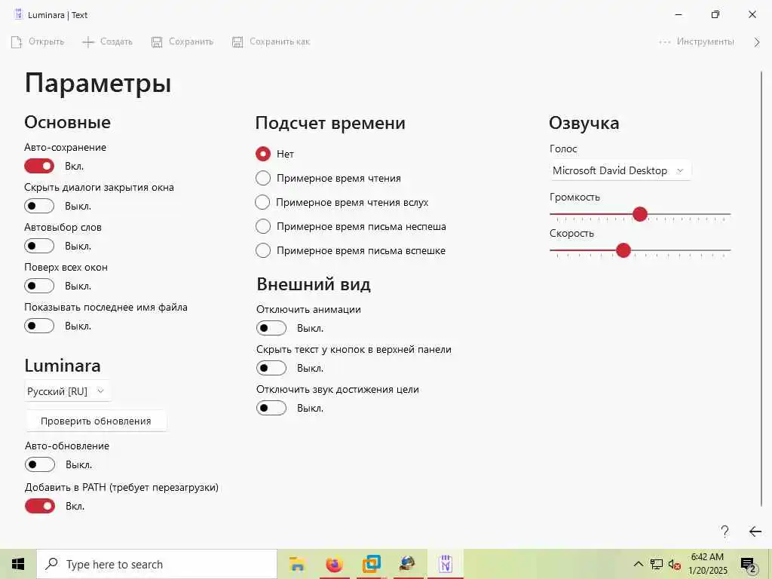Click the Проверить обновления button
The width and height of the screenshot is (772, 579).
96,421
